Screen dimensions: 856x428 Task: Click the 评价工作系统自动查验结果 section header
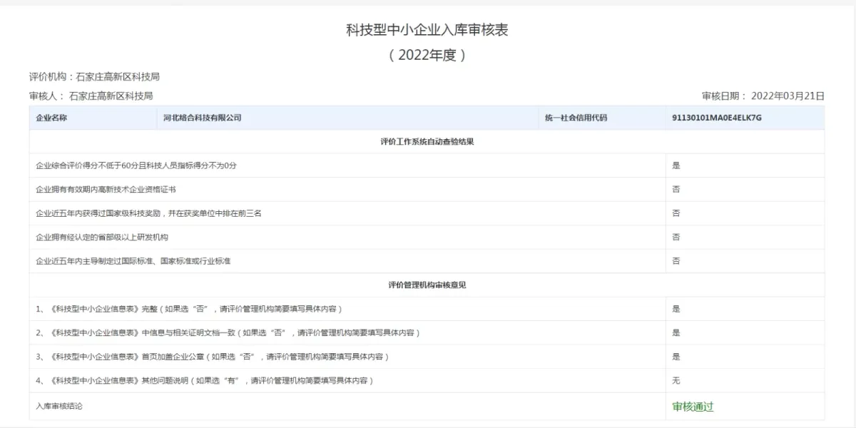click(428, 141)
